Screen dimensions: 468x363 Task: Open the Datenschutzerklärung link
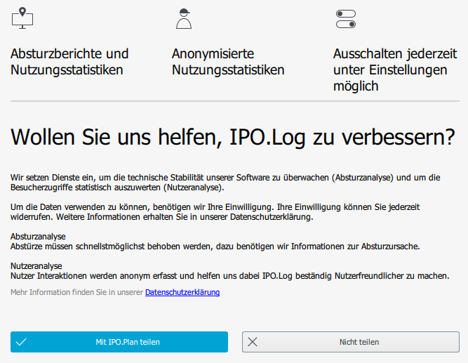(182, 292)
